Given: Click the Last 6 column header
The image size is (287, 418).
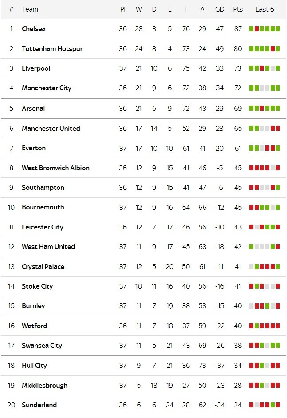Looking at the screenshot, I should pyautogui.click(x=265, y=9).
